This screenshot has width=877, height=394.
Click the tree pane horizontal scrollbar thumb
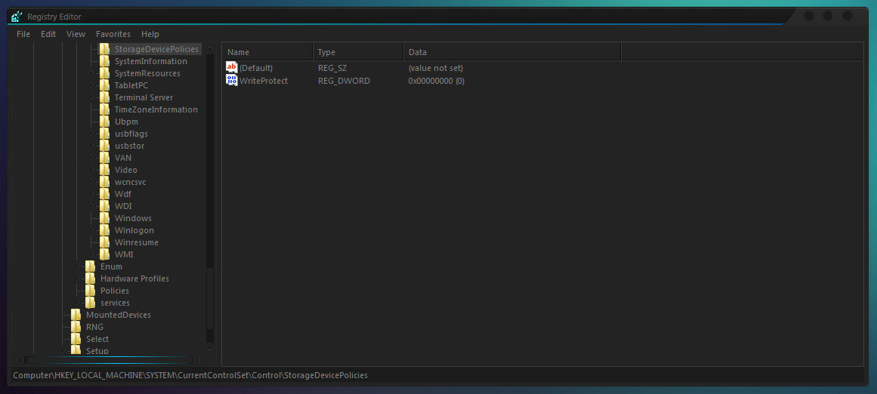click(x=109, y=360)
